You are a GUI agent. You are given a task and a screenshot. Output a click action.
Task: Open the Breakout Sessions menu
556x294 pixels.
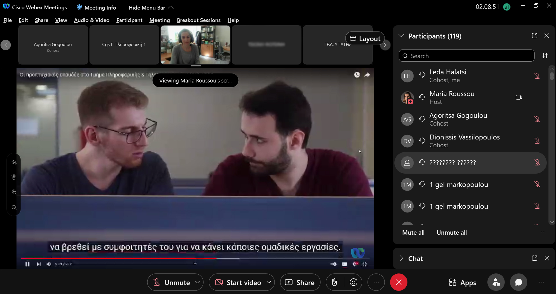coord(199,20)
